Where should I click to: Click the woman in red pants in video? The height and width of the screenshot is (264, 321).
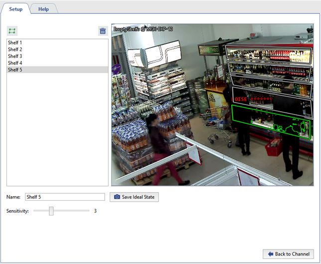(159, 145)
